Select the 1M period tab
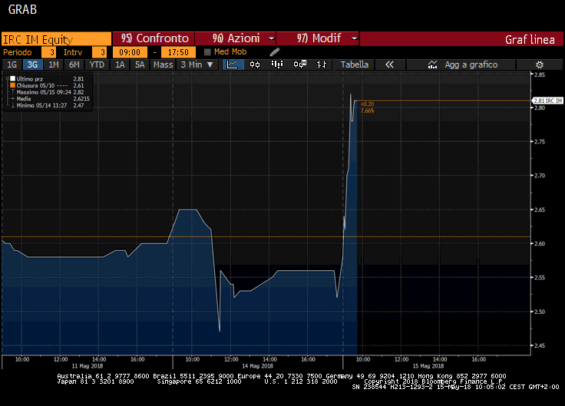The image size is (565, 406). click(53, 64)
